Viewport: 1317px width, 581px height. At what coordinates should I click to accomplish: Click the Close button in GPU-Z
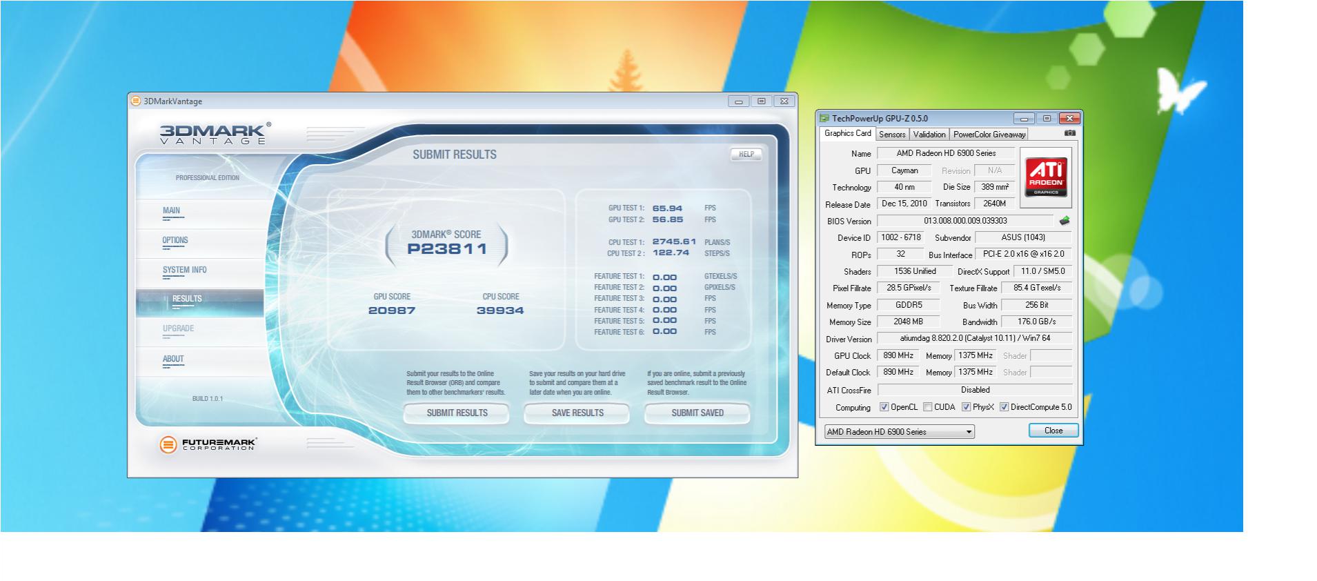click(1053, 431)
